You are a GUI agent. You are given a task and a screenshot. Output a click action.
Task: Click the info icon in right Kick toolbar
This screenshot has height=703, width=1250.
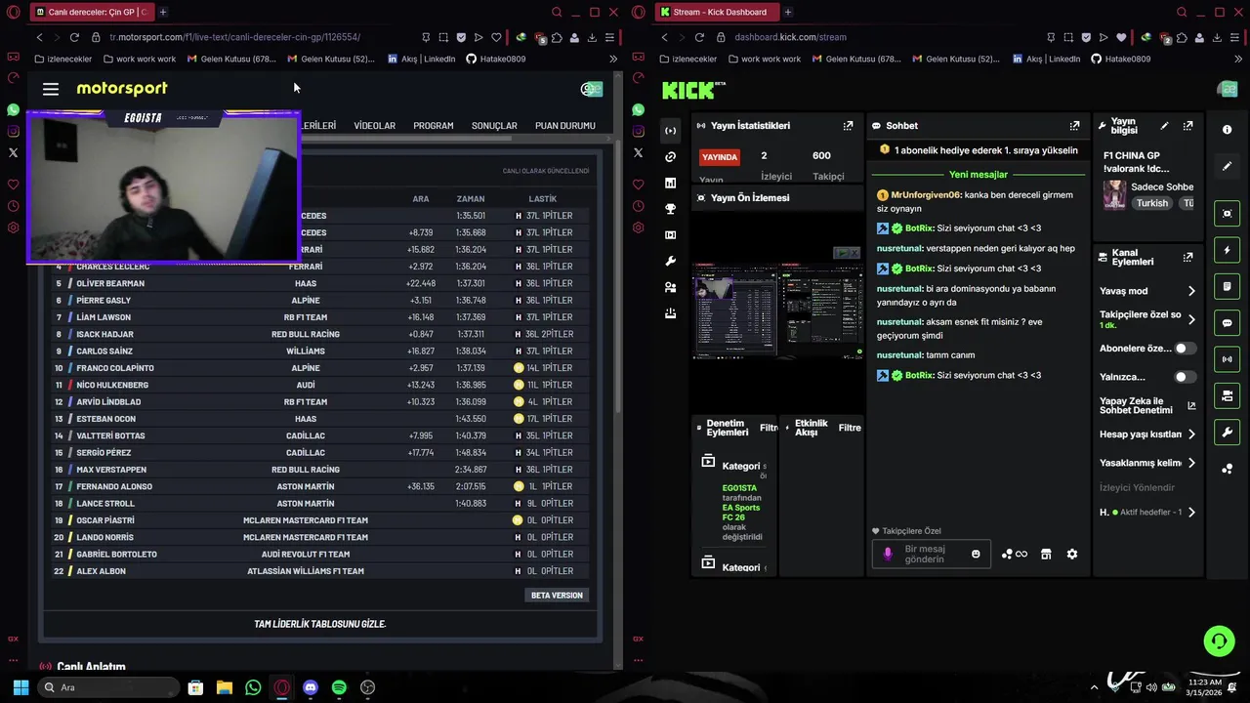click(1228, 130)
